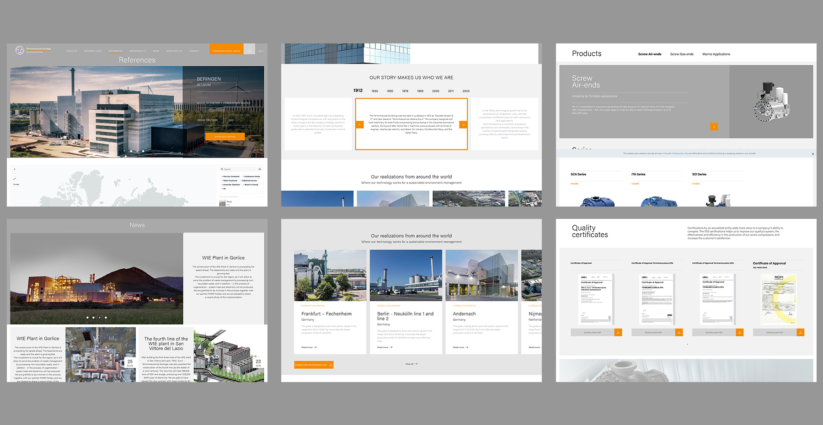Click the orange left arrow in story timeline
The image size is (823, 425).
point(360,124)
